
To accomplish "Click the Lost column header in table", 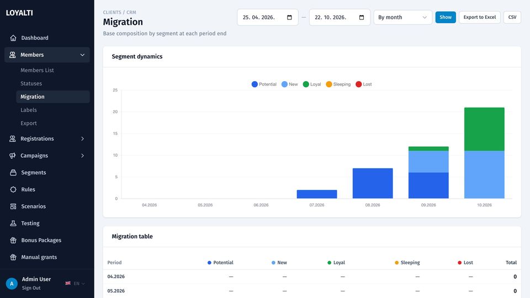I will coord(465,263).
